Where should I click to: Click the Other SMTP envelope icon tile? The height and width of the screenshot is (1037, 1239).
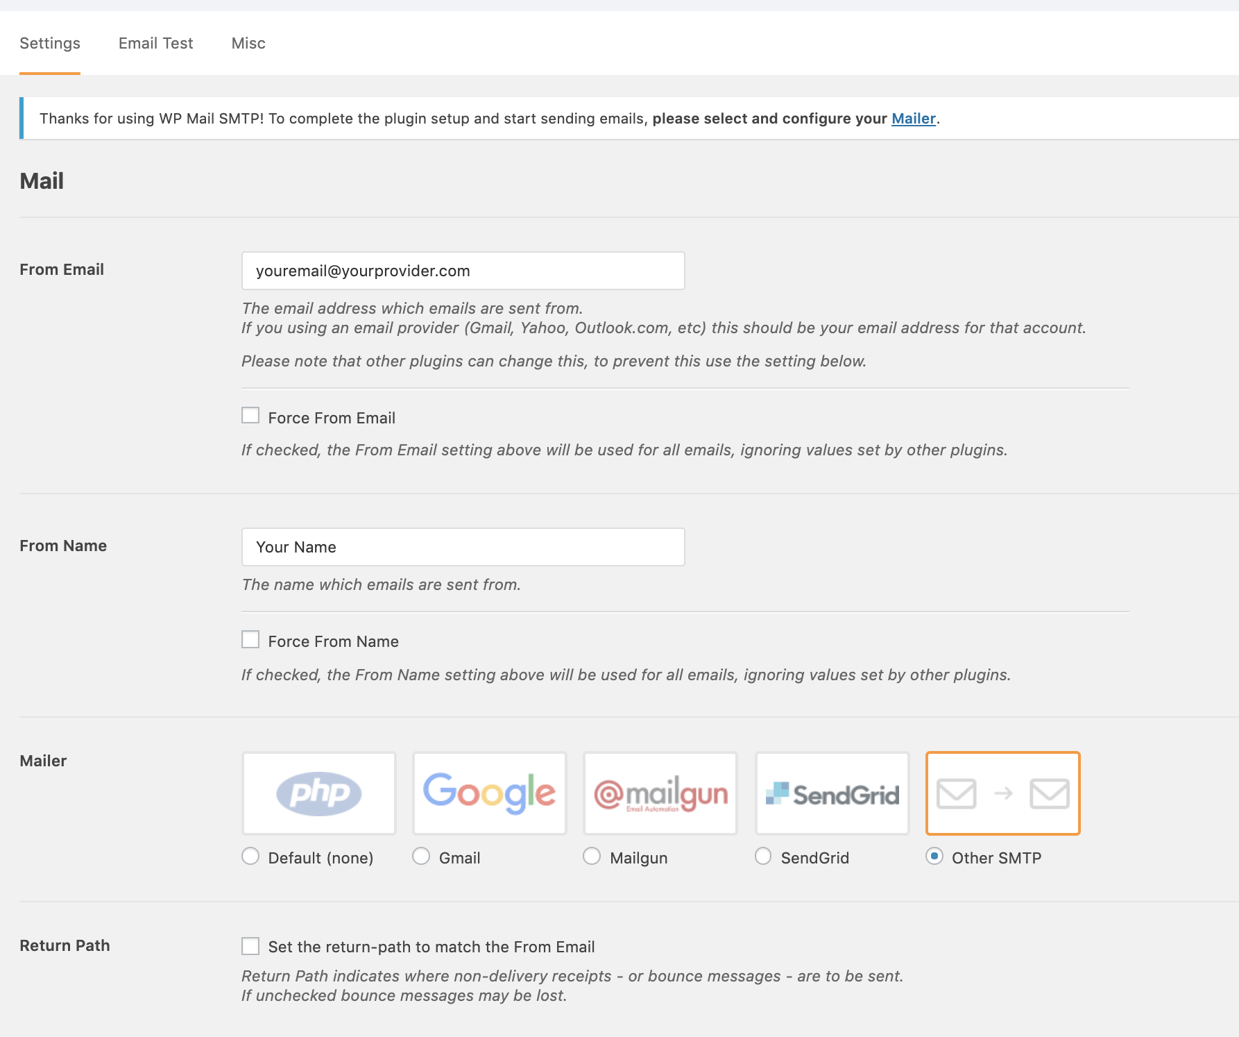pos(1002,793)
